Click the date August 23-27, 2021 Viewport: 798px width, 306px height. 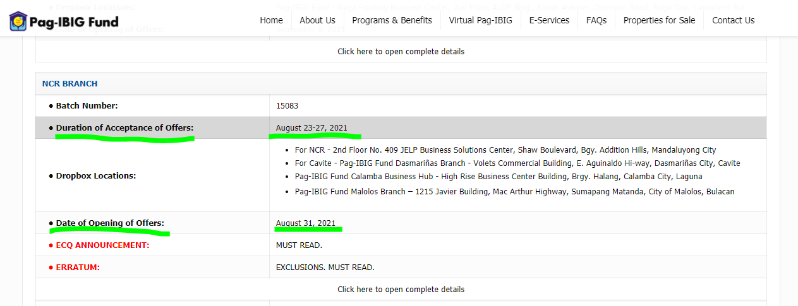(311, 127)
